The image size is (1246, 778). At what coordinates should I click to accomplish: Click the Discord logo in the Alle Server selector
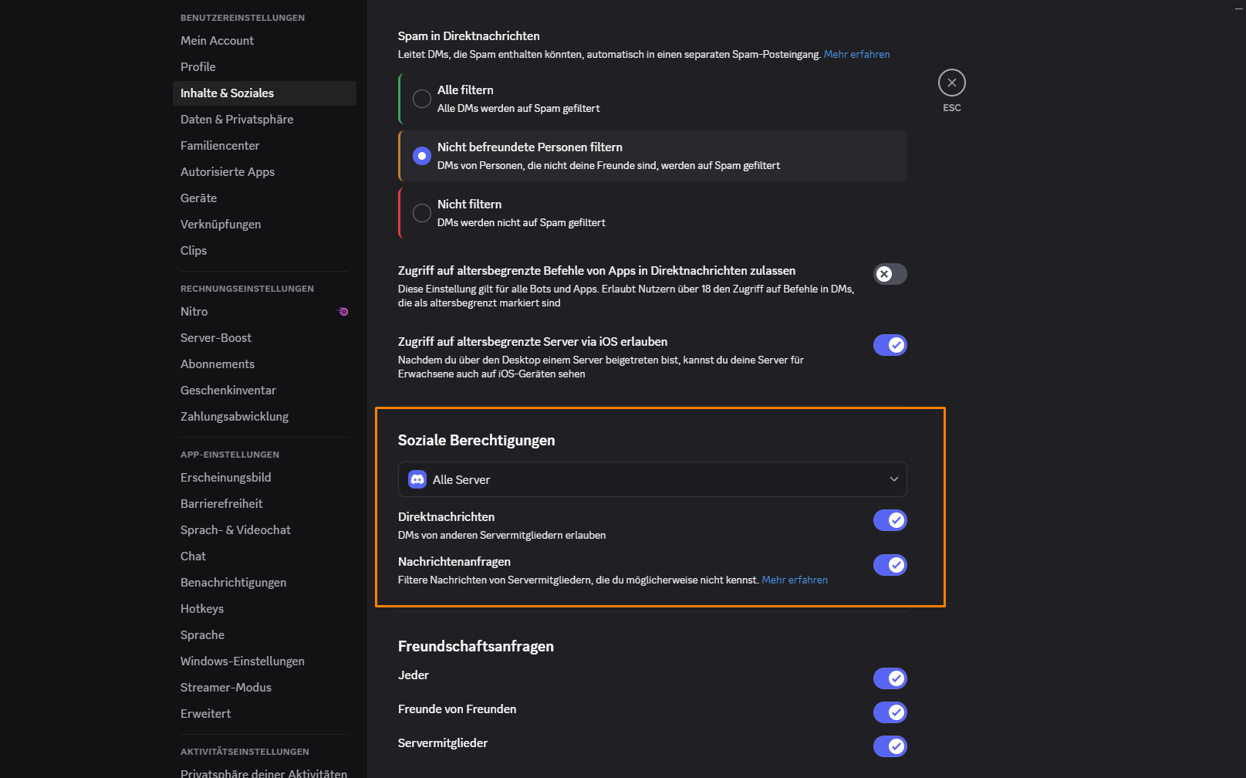tap(417, 479)
